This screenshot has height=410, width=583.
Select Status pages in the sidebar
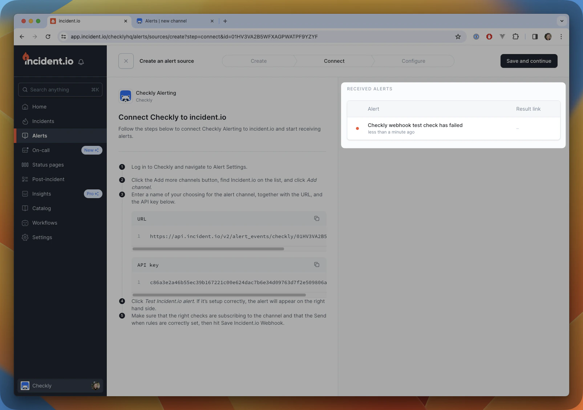[x=48, y=165]
